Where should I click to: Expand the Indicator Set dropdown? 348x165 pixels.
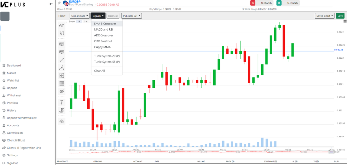131,16
